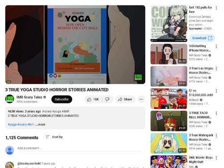
Task: Click the 3 Disturbing iPhone Horror title
Action: click(x=200, y=48)
